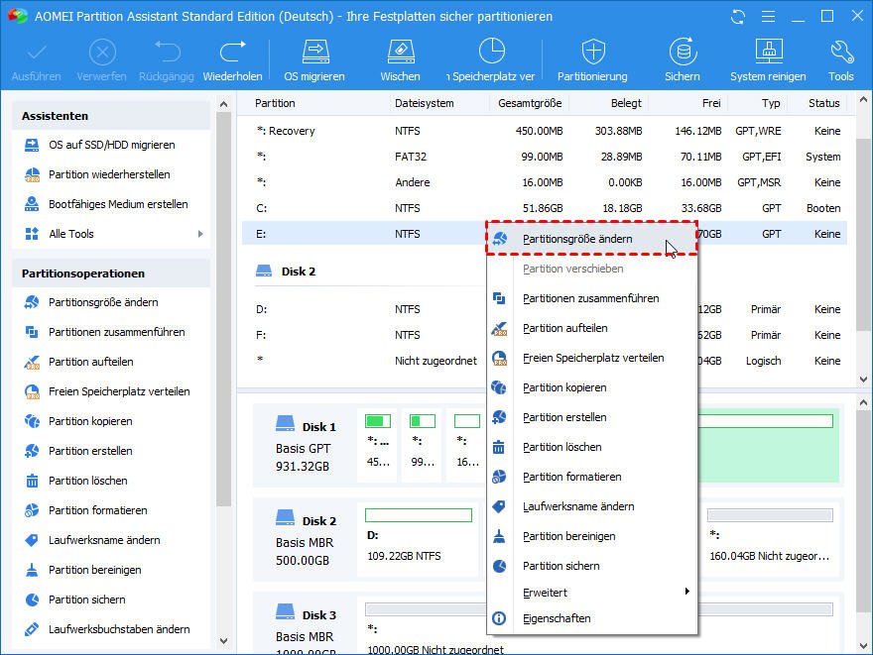Select Partition löschen in context menu
This screenshot has height=655, width=873.
tap(561, 447)
